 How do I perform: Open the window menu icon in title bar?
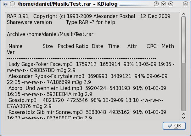pos(5,4)
